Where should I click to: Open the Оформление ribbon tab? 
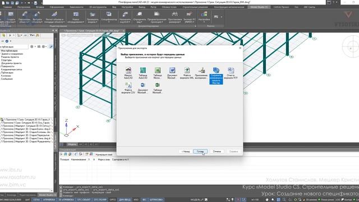[x=57, y=7]
